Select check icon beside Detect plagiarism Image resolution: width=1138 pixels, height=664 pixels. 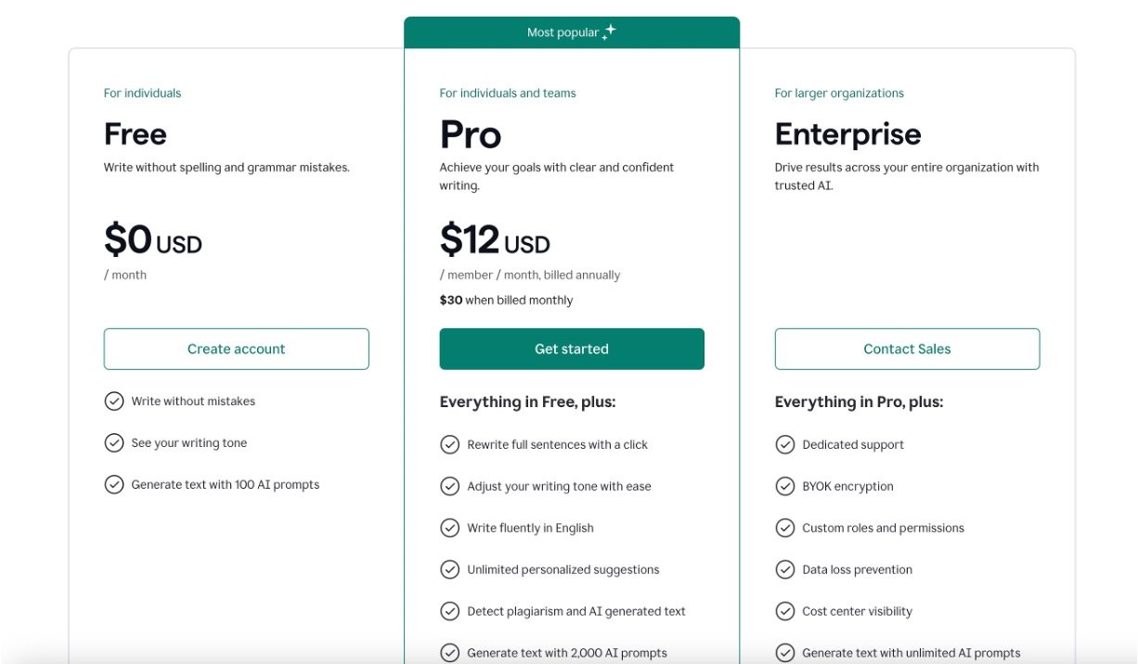click(x=450, y=612)
